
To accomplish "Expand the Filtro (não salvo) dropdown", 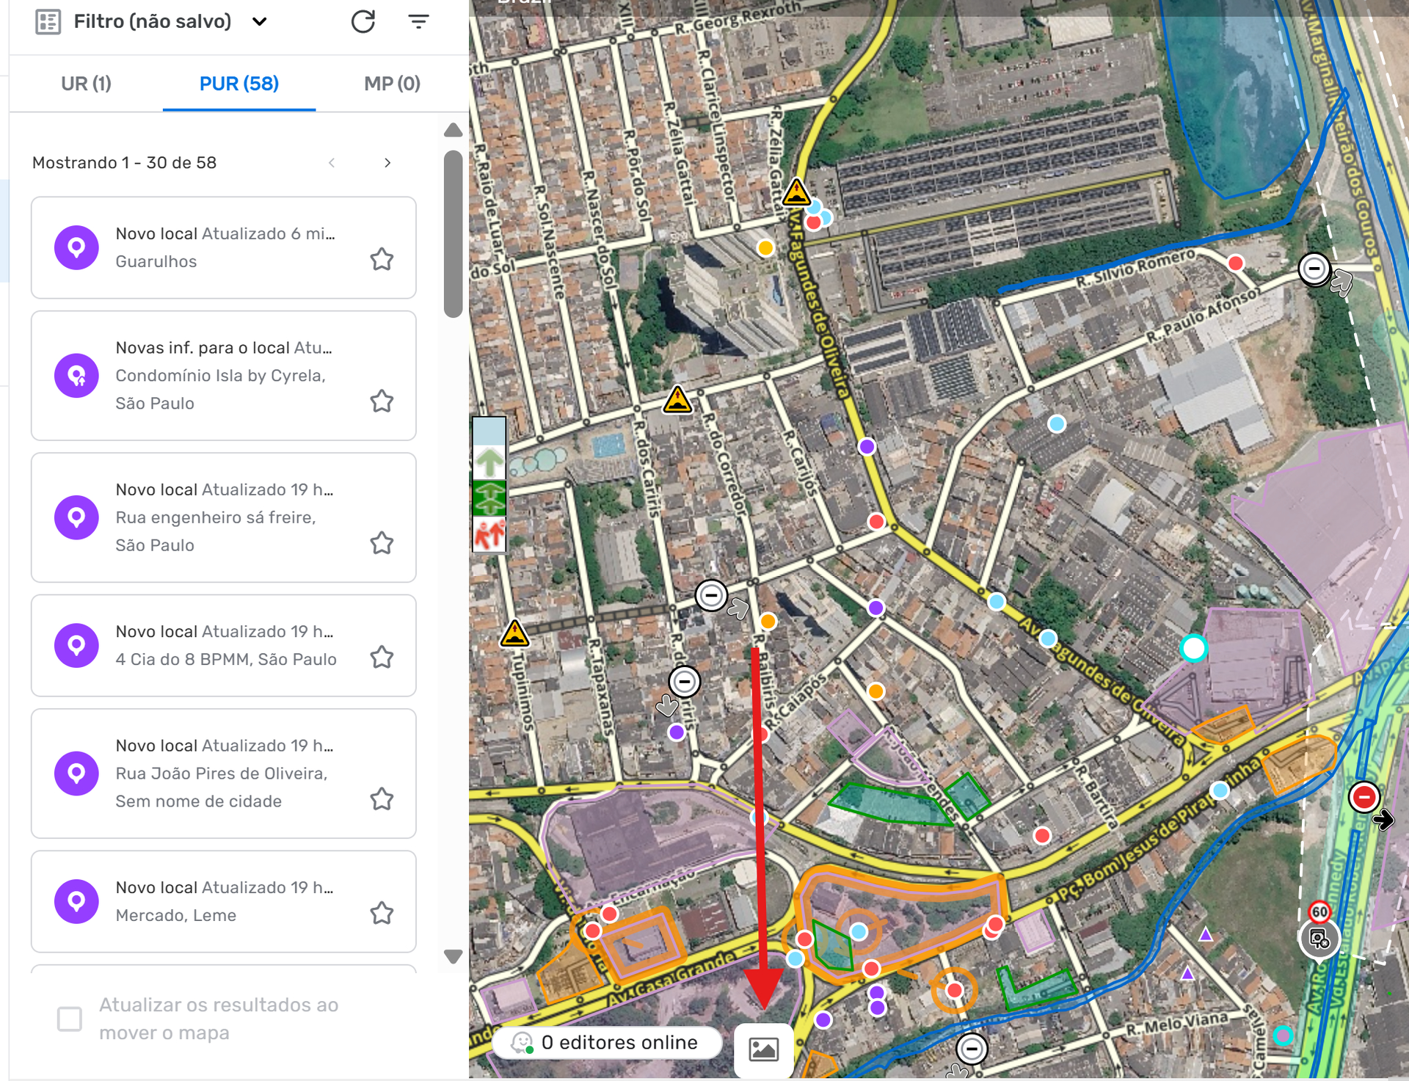I will (x=259, y=21).
